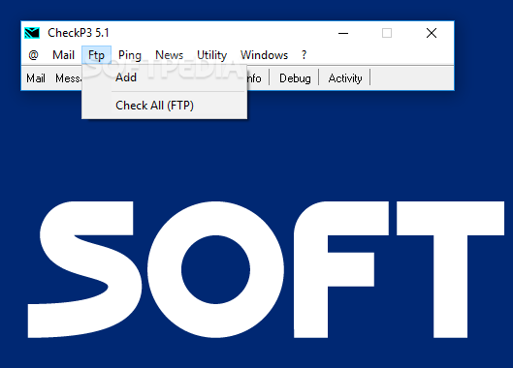The image size is (513, 368).
Task: Open the News menu
Action: click(x=169, y=55)
